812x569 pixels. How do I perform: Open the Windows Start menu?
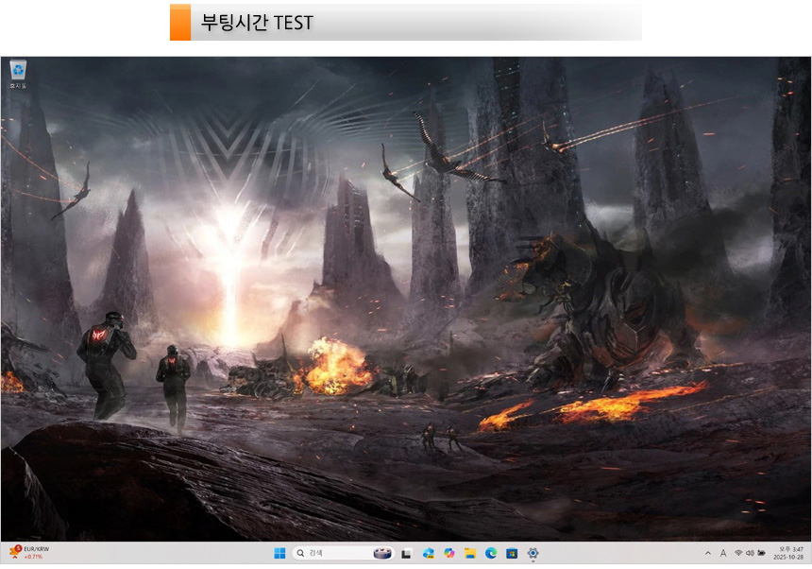click(x=279, y=553)
